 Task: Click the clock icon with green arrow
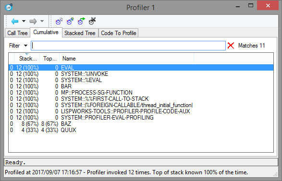[81, 21]
